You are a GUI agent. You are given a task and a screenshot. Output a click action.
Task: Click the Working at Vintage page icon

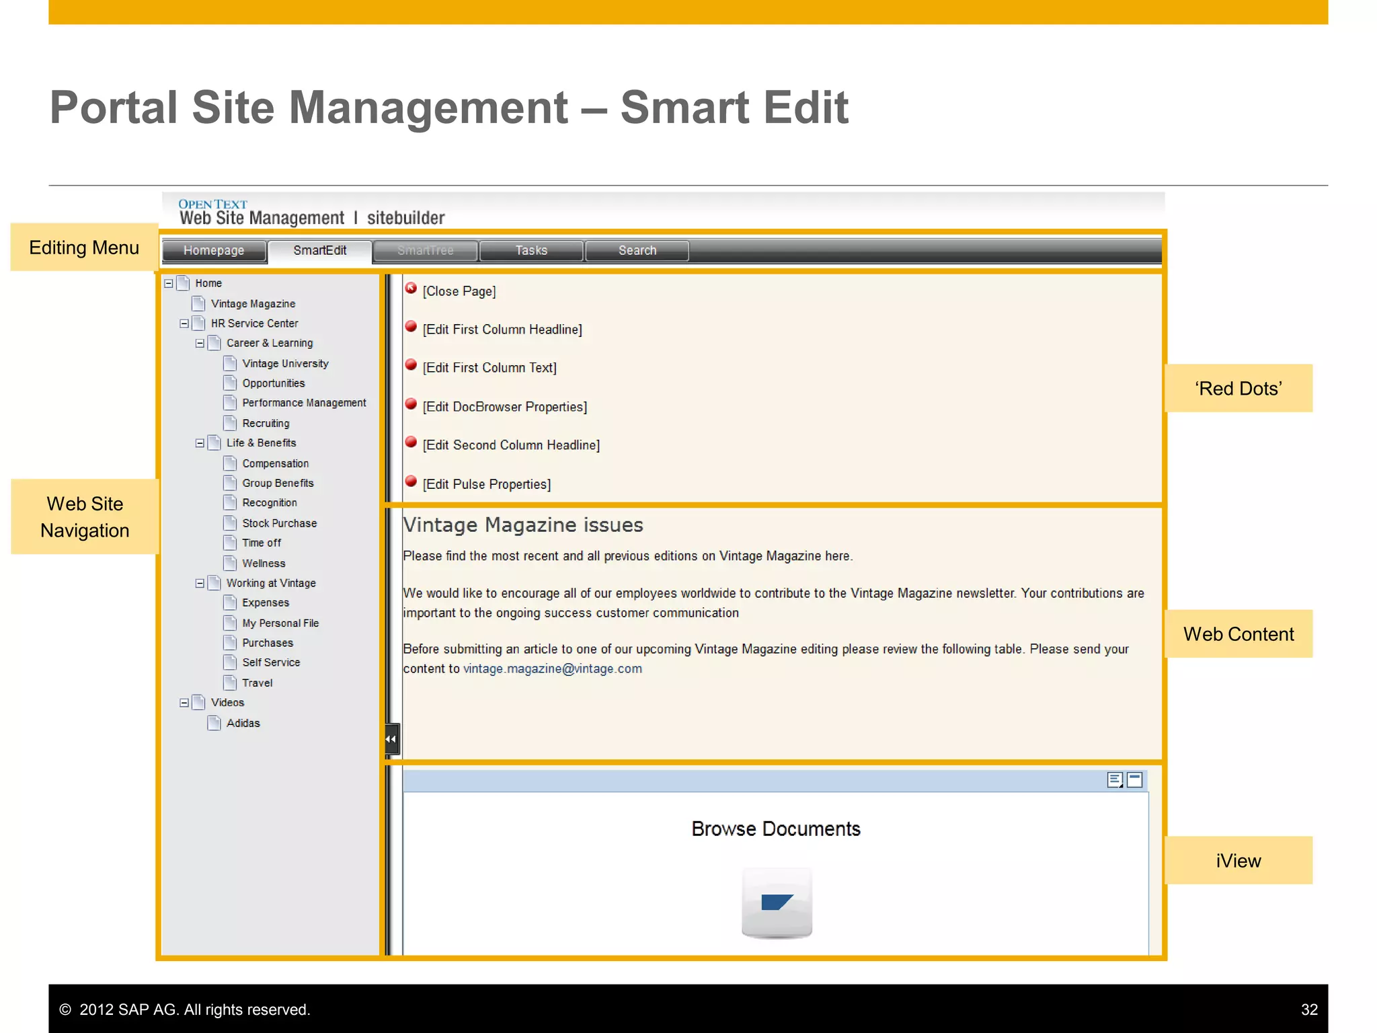click(214, 582)
